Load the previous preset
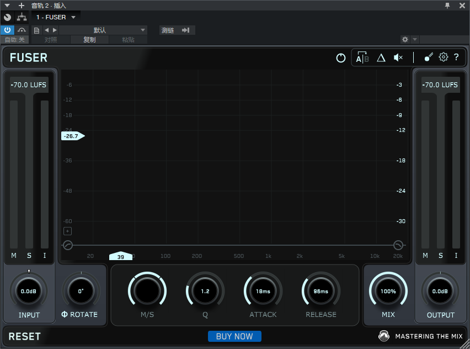Screen dimensions: 470x349 [46, 30]
